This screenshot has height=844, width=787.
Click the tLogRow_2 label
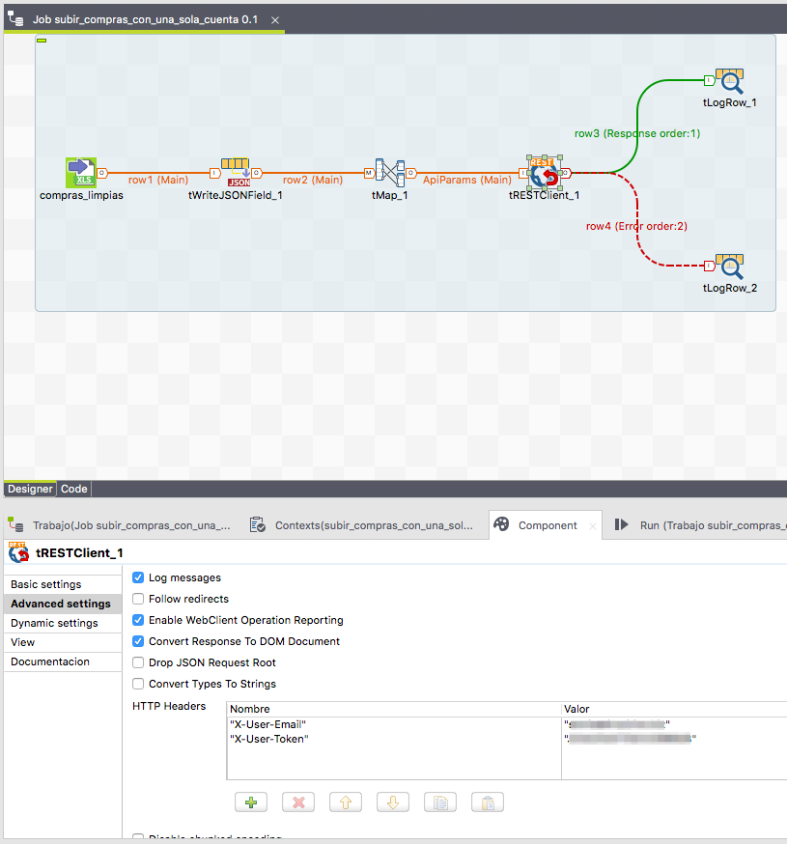coord(729,289)
